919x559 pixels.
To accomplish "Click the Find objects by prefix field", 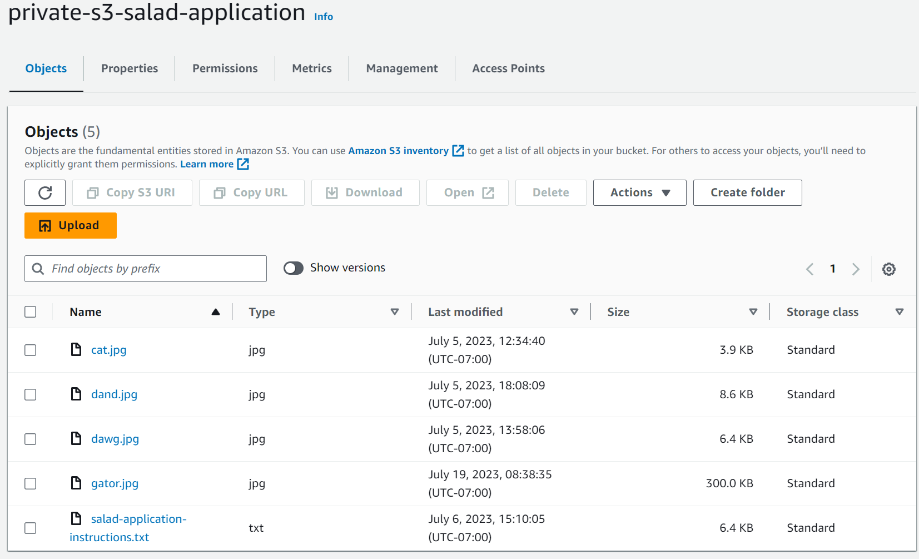I will coord(146,269).
